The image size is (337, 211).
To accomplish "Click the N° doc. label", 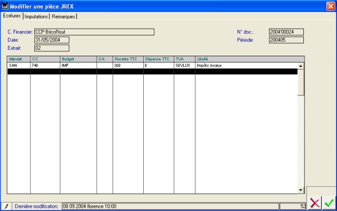I will tap(245, 32).
